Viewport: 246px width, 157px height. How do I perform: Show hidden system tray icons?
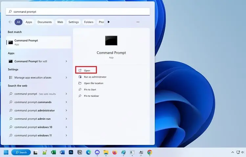(x=233, y=152)
